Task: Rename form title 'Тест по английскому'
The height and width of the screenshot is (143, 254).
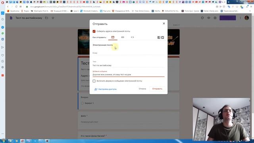Action: (x=29, y=18)
